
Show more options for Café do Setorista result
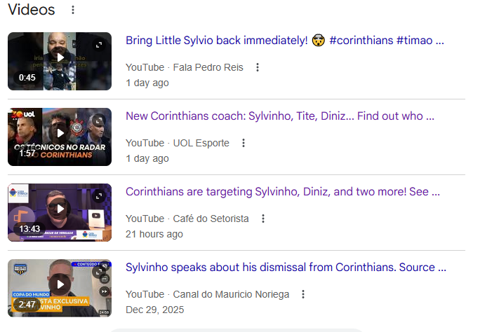point(263,219)
